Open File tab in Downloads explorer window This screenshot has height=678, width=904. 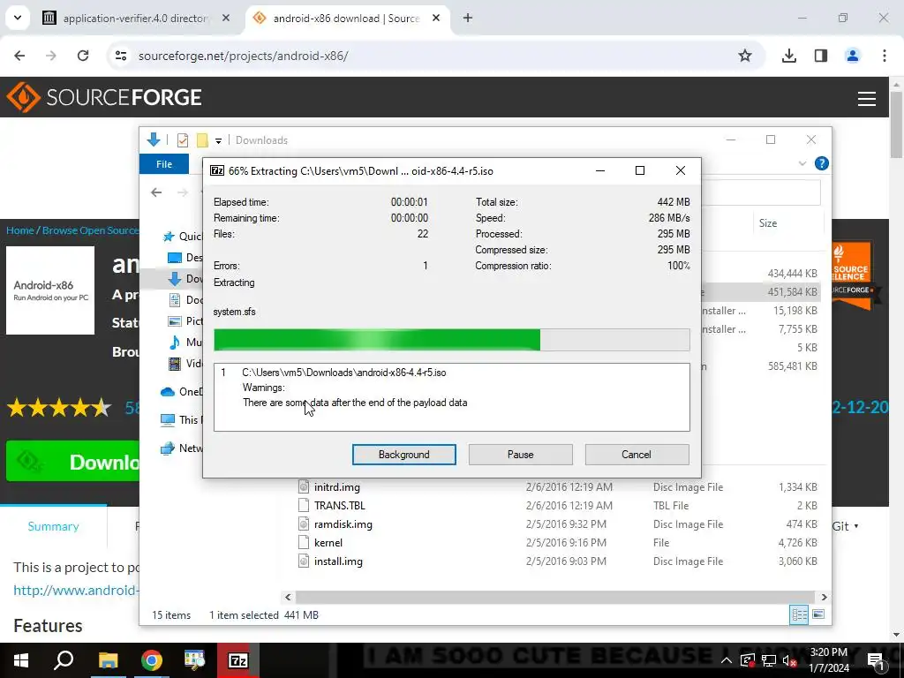pyautogui.click(x=163, y=164)
